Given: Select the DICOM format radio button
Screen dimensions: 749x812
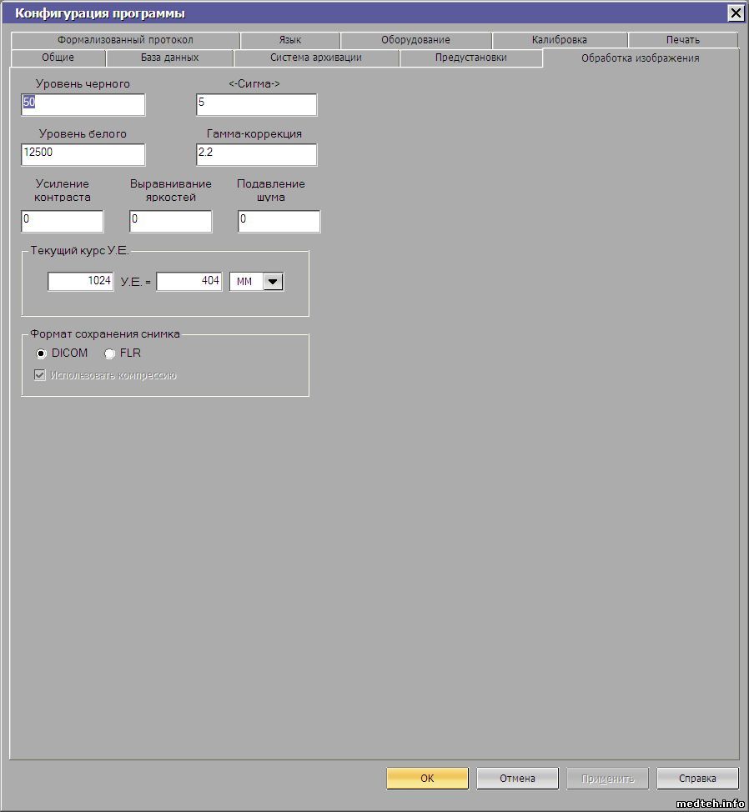Looking at the screenshot, I should pyautogui.click(x=41, y=353).
